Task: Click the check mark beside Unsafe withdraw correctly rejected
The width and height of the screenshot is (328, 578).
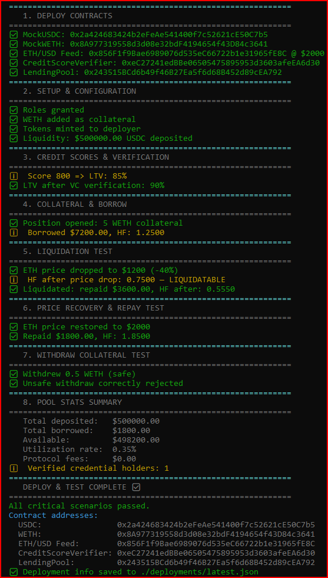Action: [14, 384]
